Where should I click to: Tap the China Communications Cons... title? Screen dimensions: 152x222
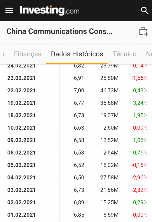[59, 31]
